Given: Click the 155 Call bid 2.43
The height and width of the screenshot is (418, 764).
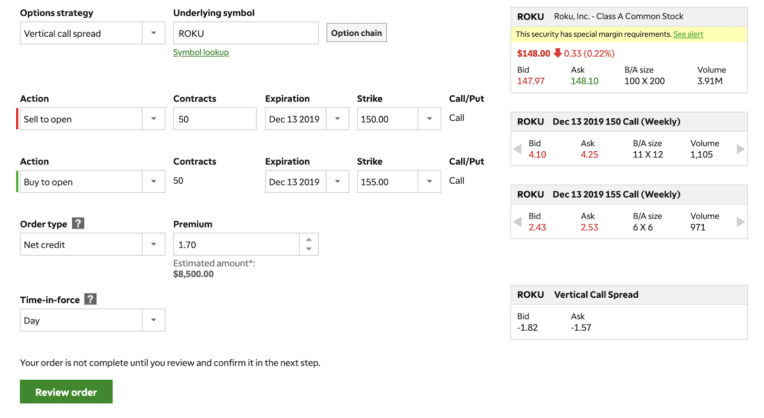Looking at the screenshot, I should [537, 228].
